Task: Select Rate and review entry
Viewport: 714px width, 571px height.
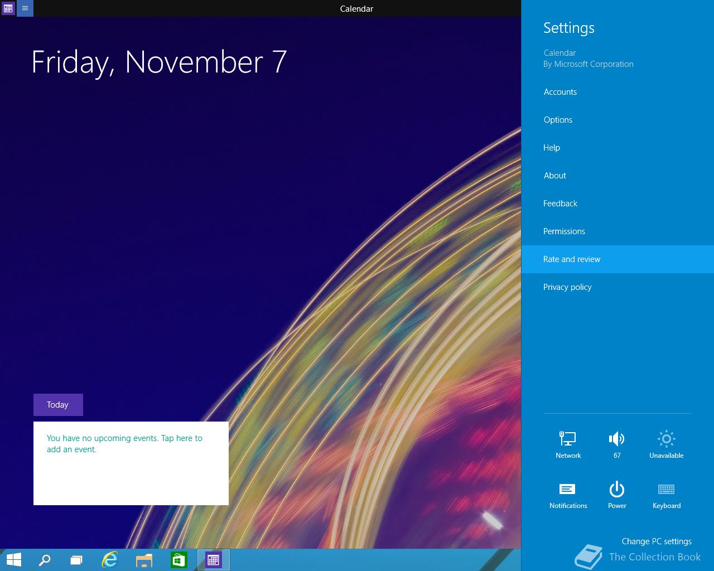Action: [617, 259]
